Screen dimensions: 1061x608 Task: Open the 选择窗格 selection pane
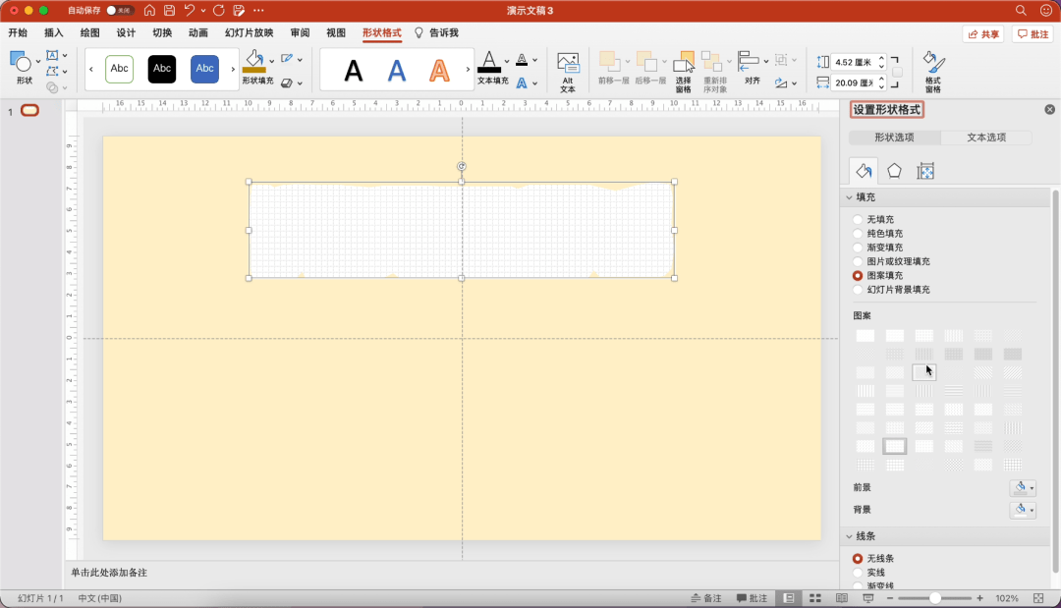[x=684, y=72]
